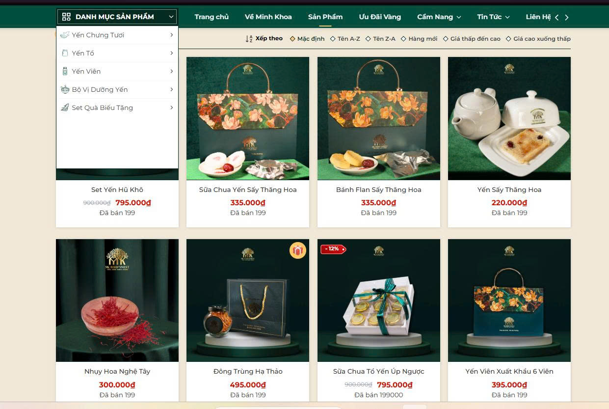Open the Nhụy Hoa Nghệ Tây product title

117,372
